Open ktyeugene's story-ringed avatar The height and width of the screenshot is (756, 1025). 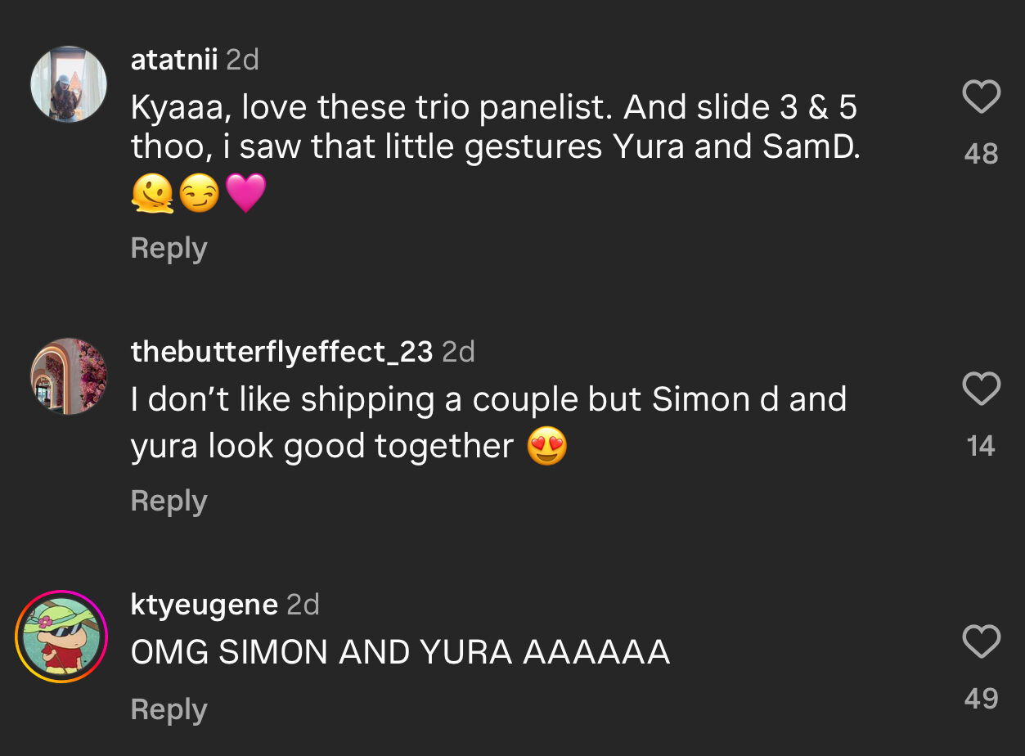[x=62, y=637]
